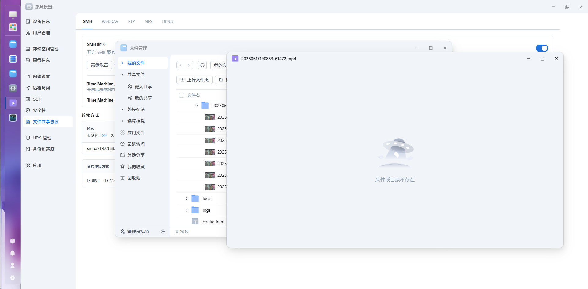Click the UPS 管理 icon in sidebar

pyautogui.click(x=28, y=138)
